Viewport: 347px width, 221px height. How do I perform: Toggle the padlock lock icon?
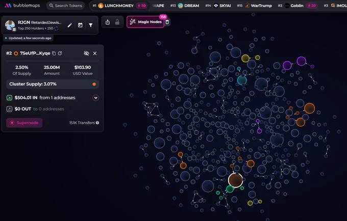pos(117,22)
